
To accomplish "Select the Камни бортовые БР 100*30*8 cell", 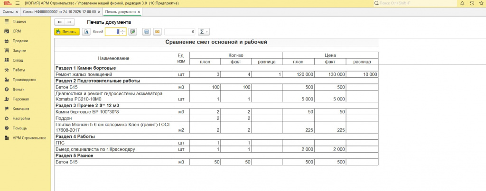I will click(114, 112).
